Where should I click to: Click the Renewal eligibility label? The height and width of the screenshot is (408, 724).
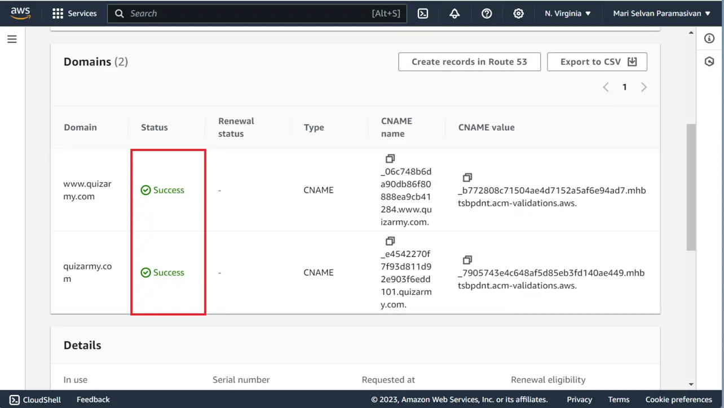pyautogui.click(x=548, y=380)
